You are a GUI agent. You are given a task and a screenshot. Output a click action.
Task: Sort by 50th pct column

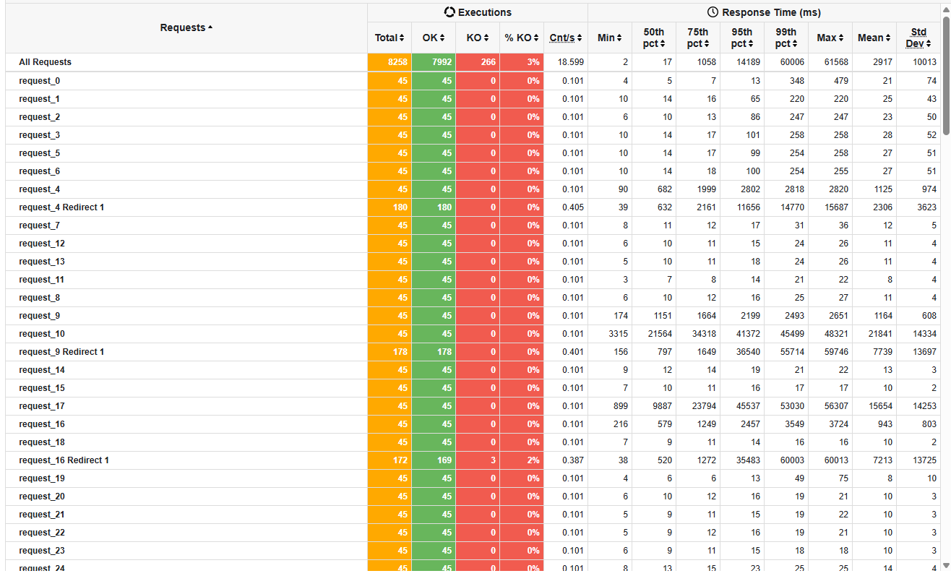click(x=654, y=38)
